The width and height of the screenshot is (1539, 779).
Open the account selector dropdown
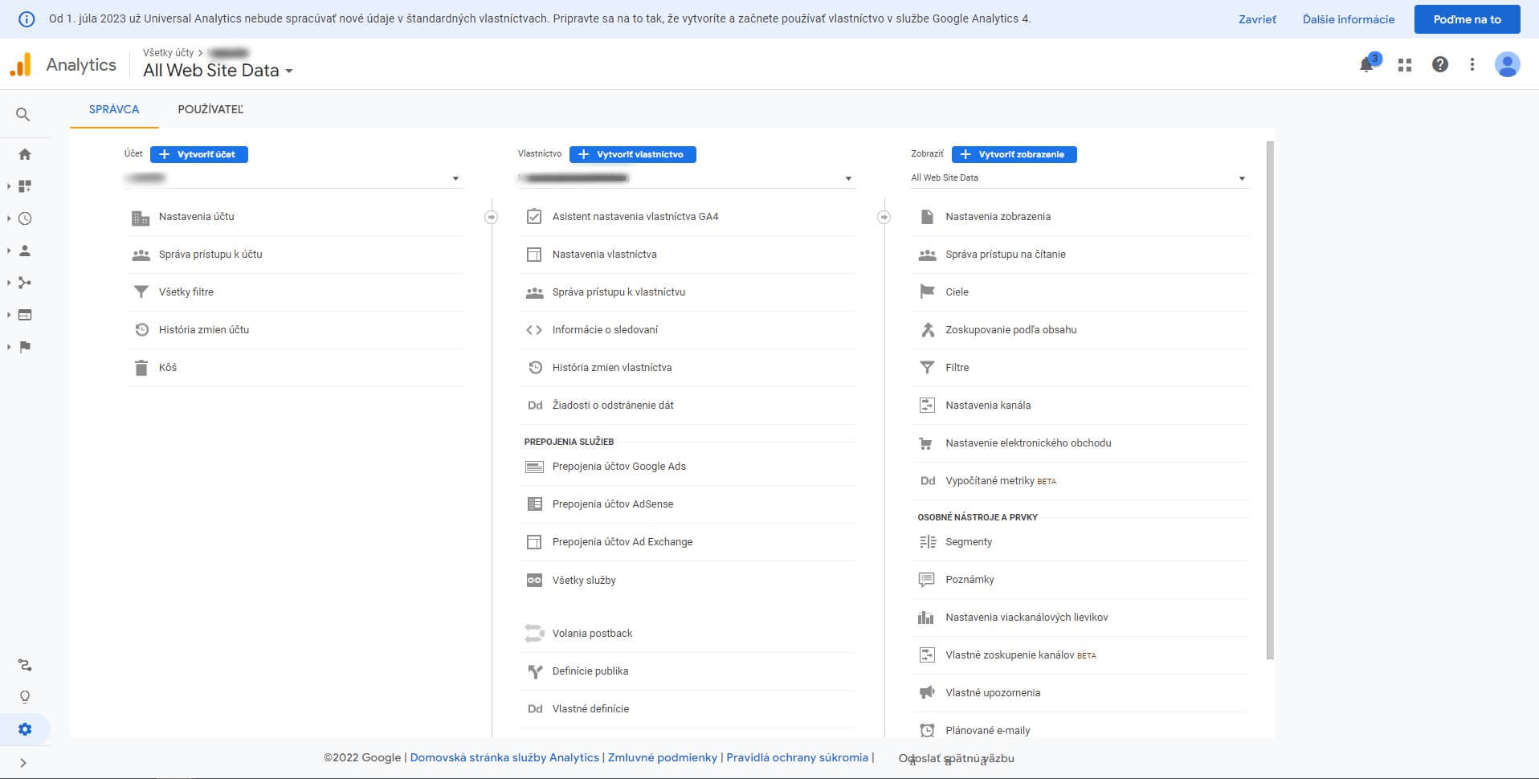pos(293,177)
